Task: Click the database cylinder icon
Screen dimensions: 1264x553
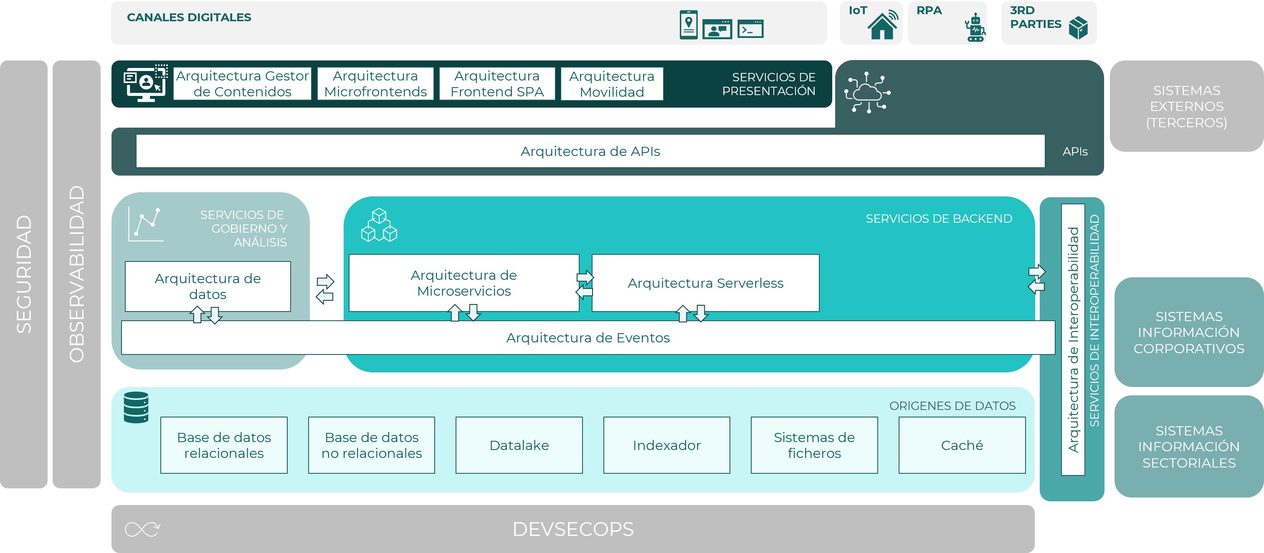Action: tap(136, 407)
